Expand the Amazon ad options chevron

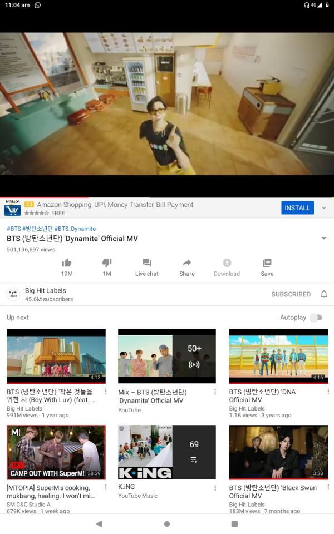[324, 207]
